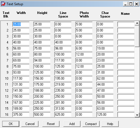
Task: Click the Cancel button
Action: tap(30, 124)
